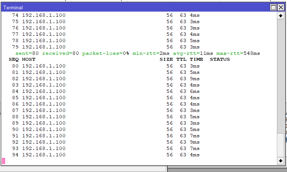Click host address in seq 83 row
This screenshot has width=287, height=172.
pyautogui.click(x=44, y=85)
